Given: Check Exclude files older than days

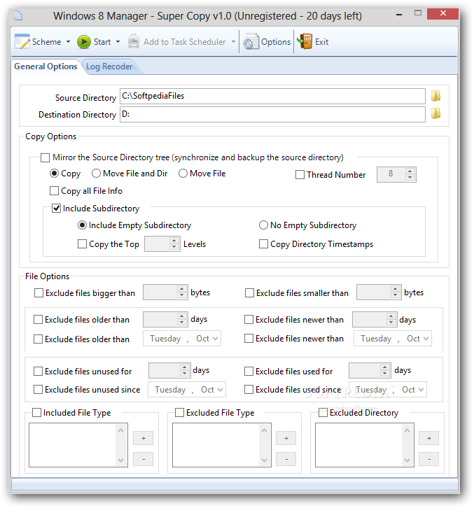Looking at the screenshot, I should [x=38, y=320].
